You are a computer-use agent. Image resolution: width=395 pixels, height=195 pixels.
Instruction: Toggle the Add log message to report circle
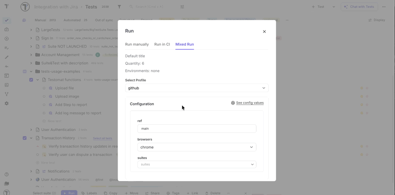point(44,113)
